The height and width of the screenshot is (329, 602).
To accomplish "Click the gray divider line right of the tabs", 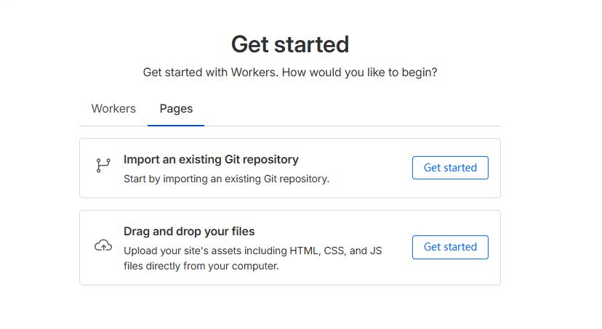I will (x=353, y=126).
